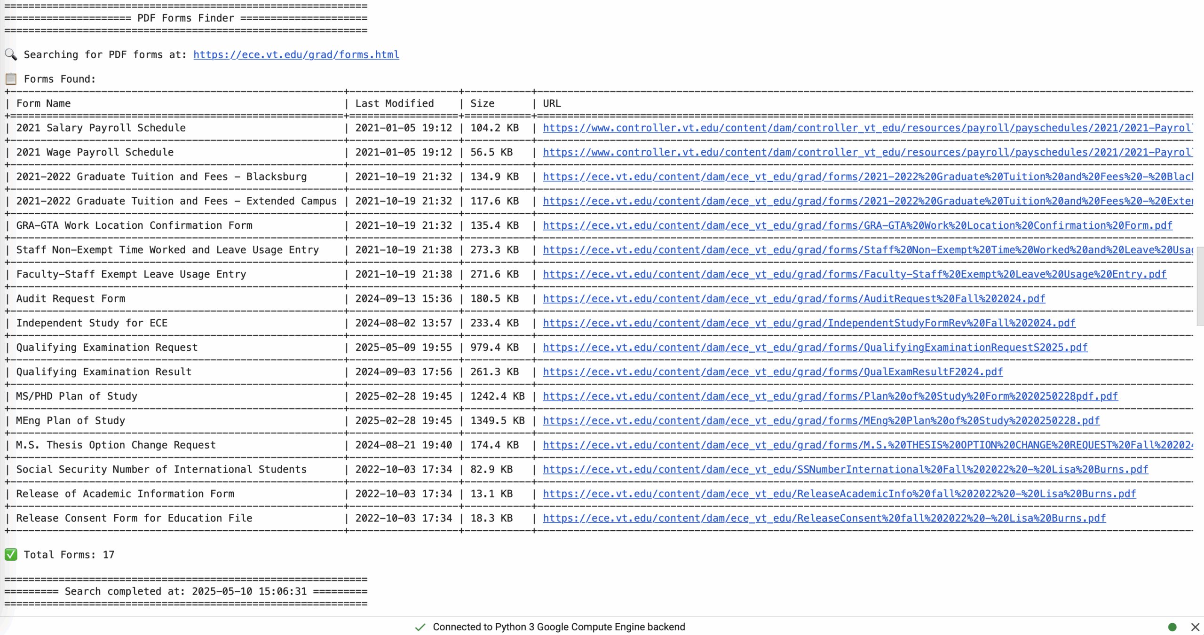The height and width of the screenshot is (635, 1204).
Task: Open the M.S. THESIS OPTION CHANGE REQUEST link
Action: point(868,445)
